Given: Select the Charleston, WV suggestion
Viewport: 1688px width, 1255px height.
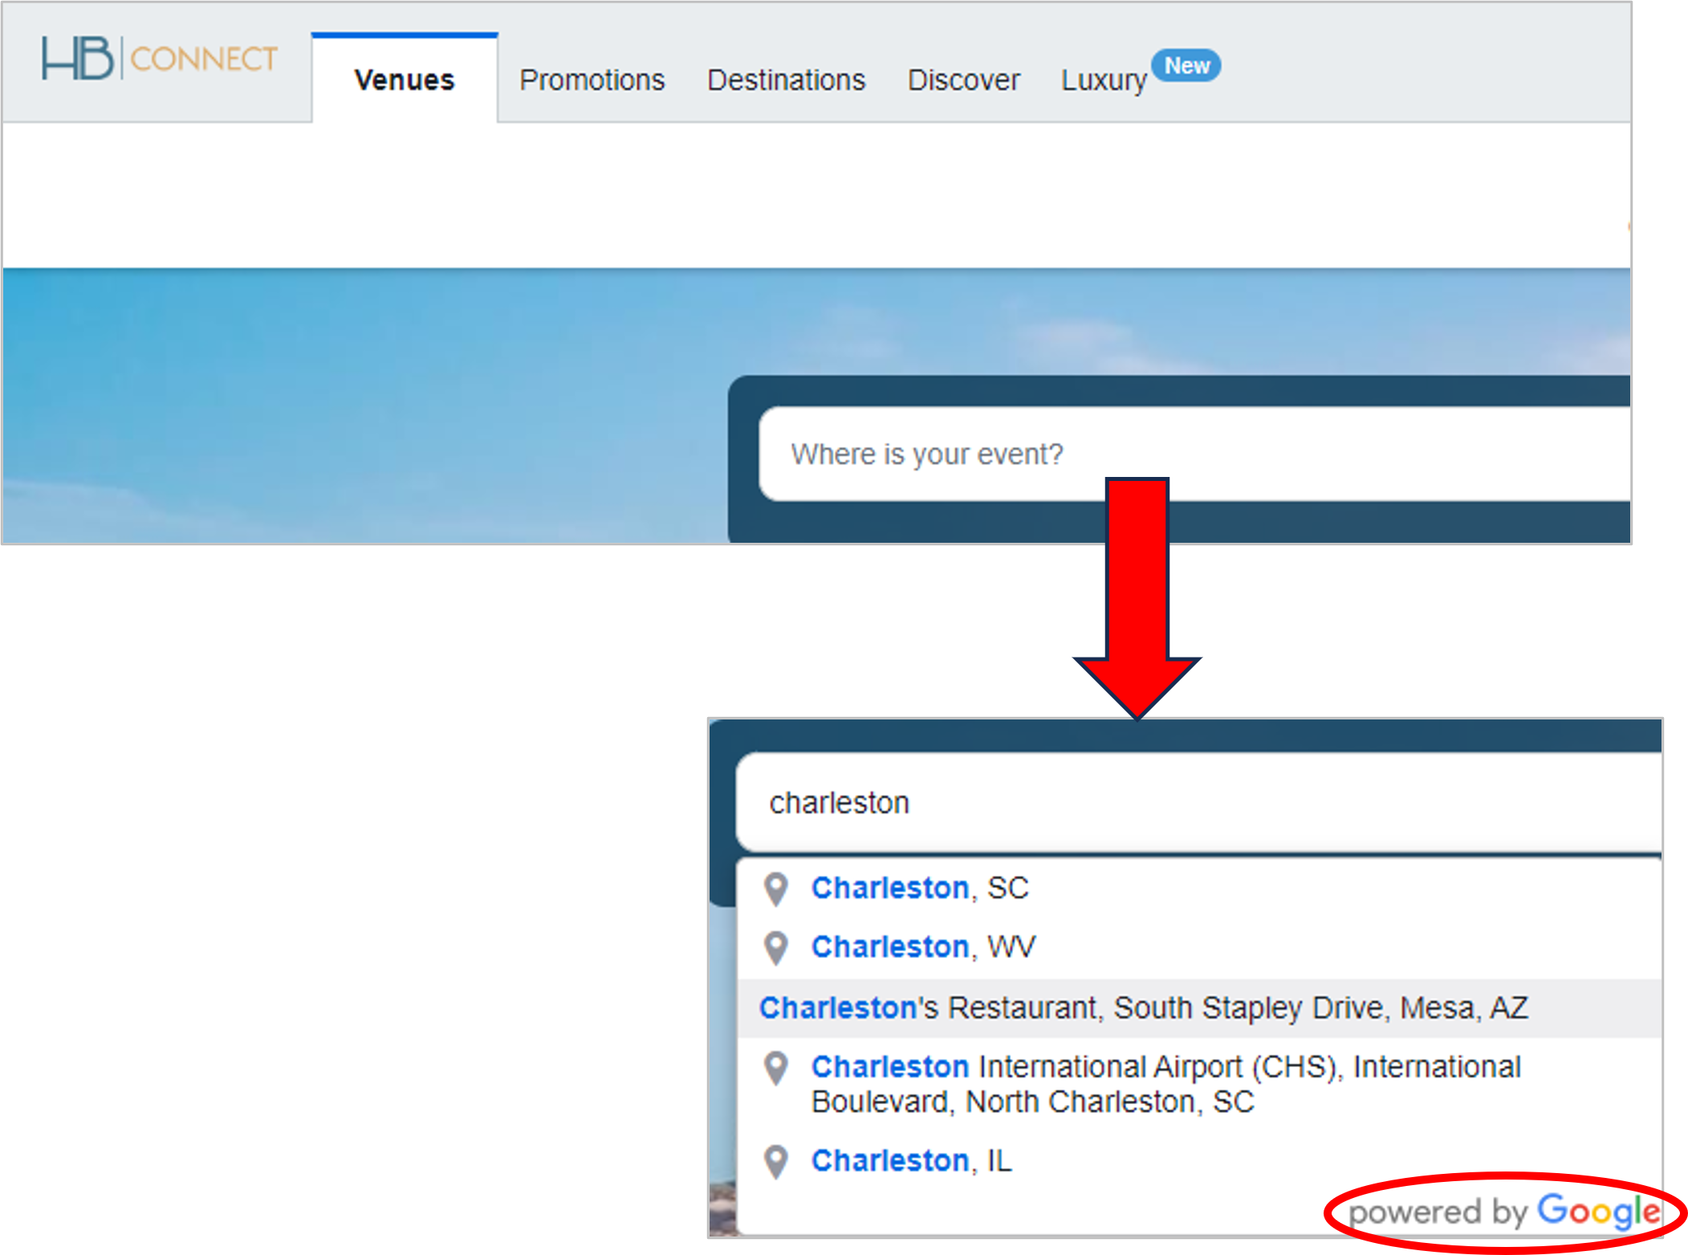Looking at the screenshot, I should click(923, 947).
